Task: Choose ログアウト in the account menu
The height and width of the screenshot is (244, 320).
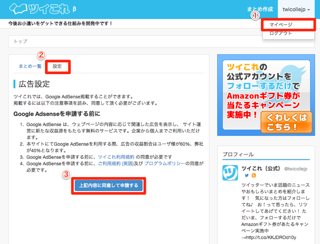Action: click(x=281, y=33)
